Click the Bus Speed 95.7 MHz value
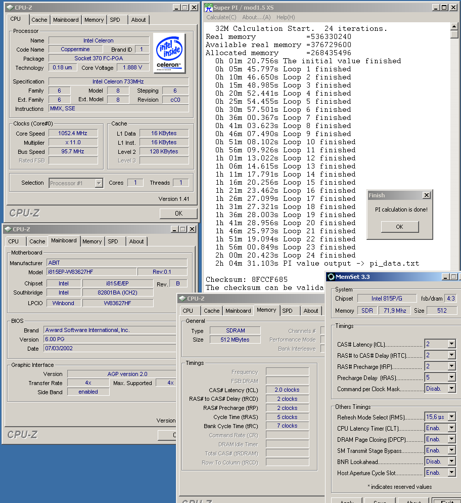This screenshot has height=503, width=461. coord(73,151)
